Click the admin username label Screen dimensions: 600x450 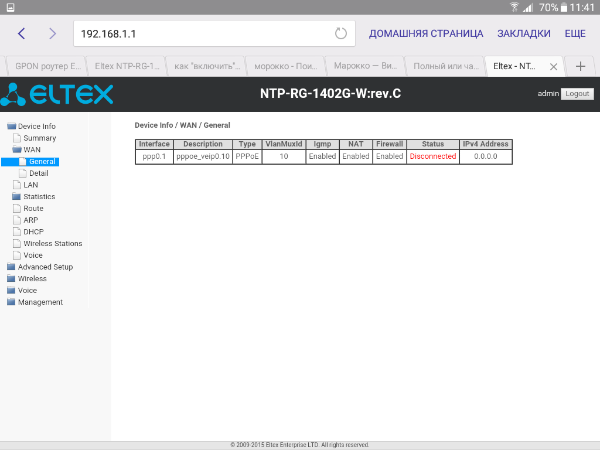coord(548,94)
